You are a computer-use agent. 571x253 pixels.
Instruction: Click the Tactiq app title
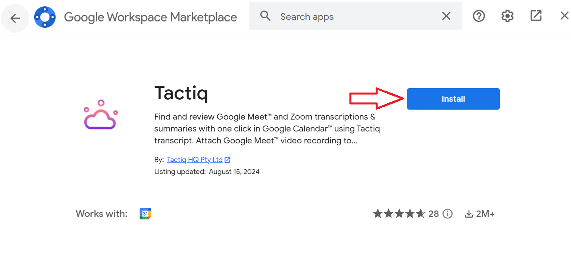click(181, 93)
